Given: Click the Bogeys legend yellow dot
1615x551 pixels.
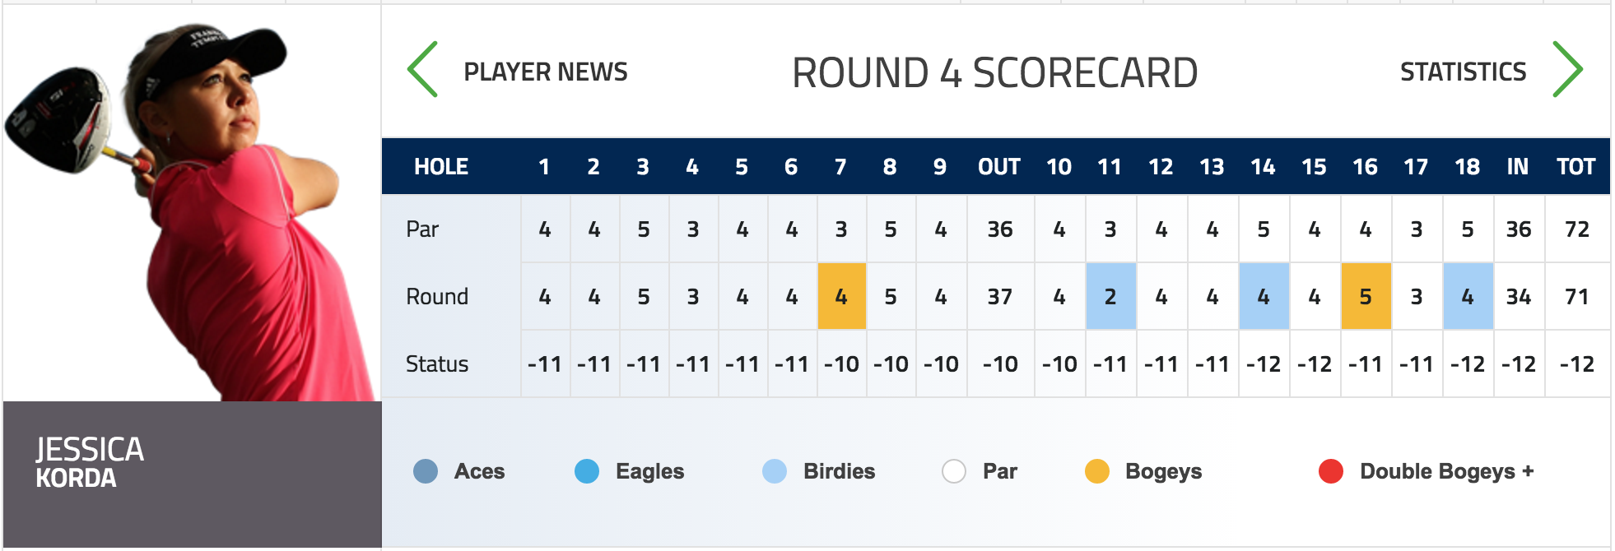Looking at the screenshot, I should tap(1097, 471).
